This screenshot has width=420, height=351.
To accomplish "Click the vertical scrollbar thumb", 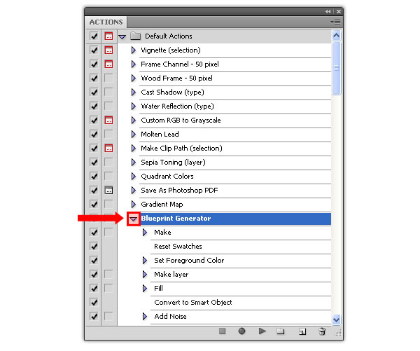I will coord(337,68).
